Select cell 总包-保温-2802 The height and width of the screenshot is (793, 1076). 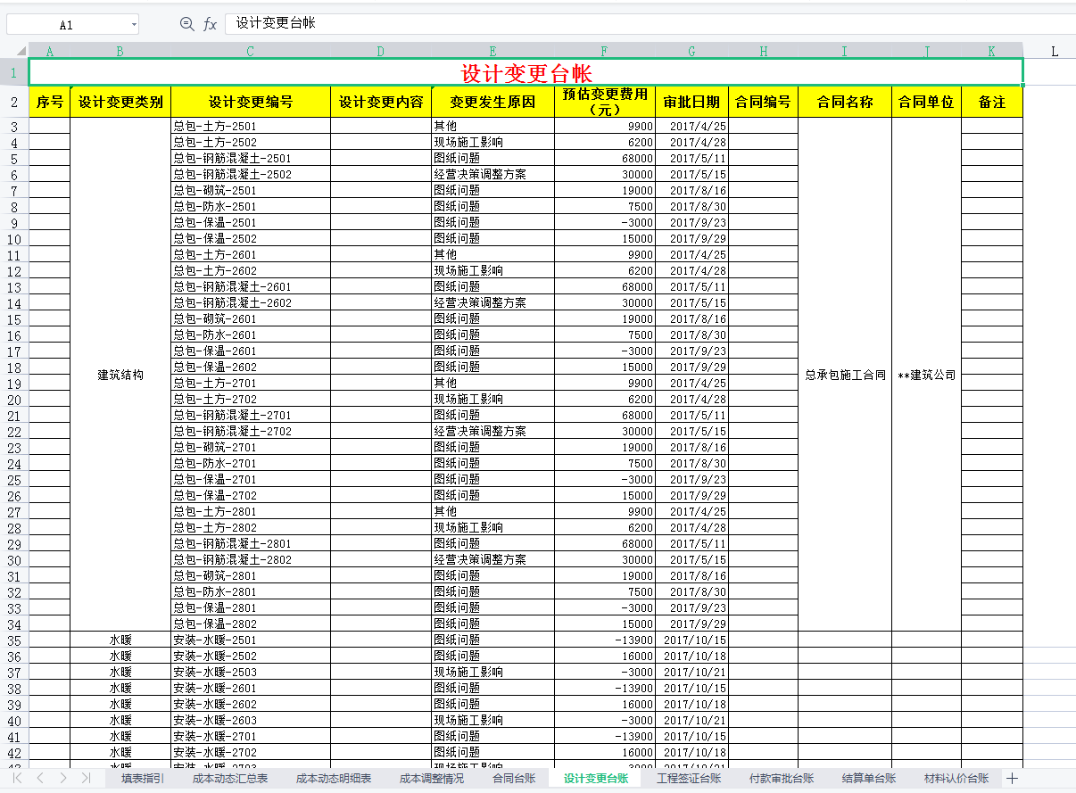pos(251,624)
